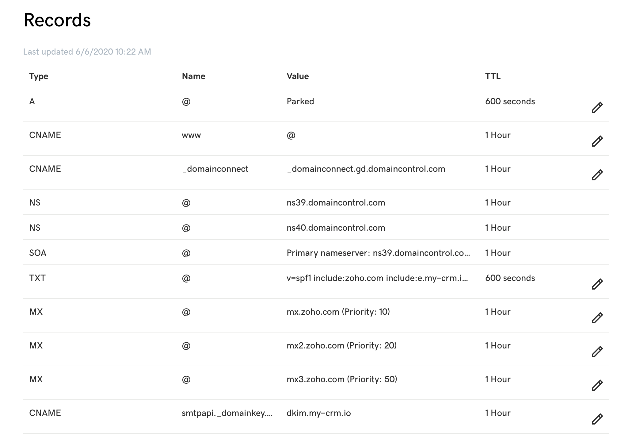640x446 pixels.
Task: Edit the mx.zoho.com MX record
Action: coord(597,318)
